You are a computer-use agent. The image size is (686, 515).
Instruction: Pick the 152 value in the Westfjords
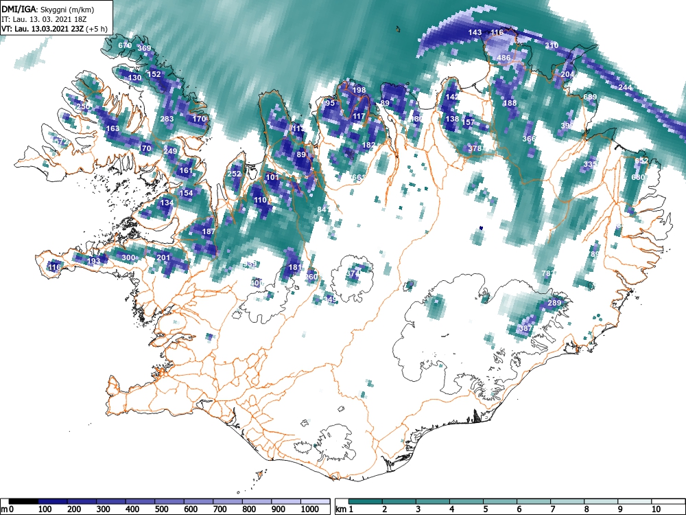coord(154,74)
